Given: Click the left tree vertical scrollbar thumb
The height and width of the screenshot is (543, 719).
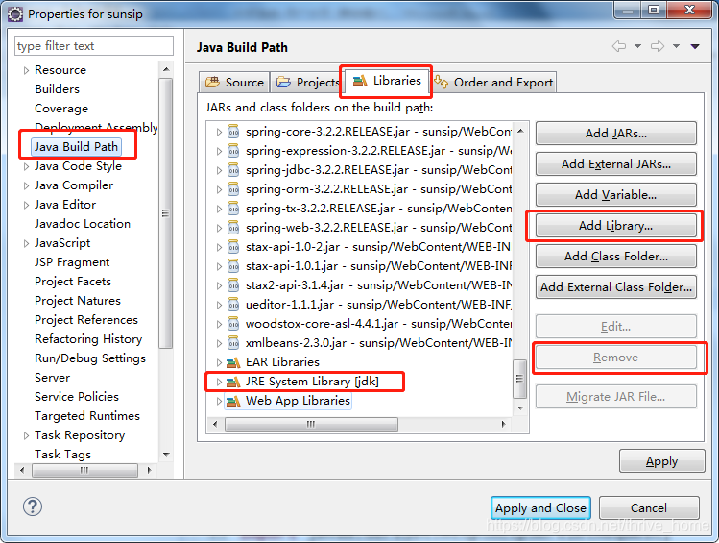Looking at the screenshot, I should (165, 213).
